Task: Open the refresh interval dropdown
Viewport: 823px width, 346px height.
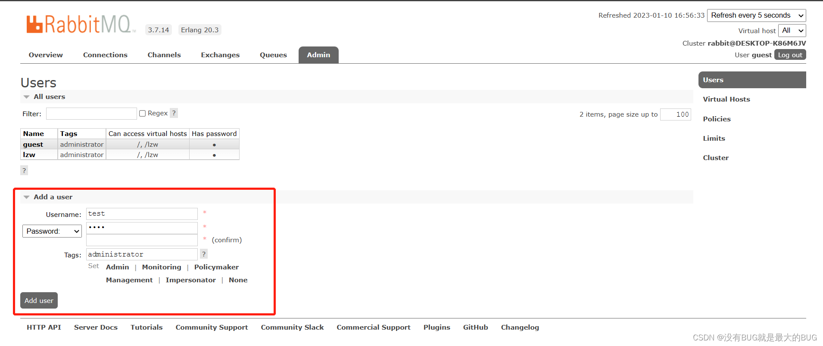Action: point(757,15)
